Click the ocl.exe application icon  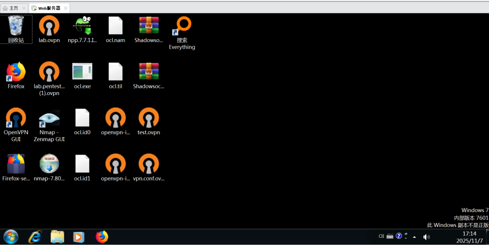(82, 75)
